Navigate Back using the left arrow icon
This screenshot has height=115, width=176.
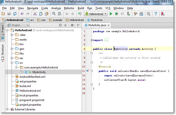pos(67,14)
